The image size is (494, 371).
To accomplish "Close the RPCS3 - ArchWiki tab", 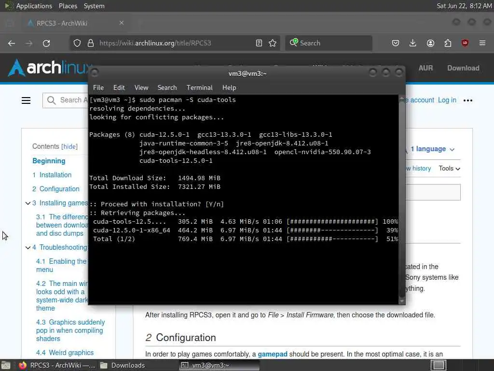I will coord(122,23).
